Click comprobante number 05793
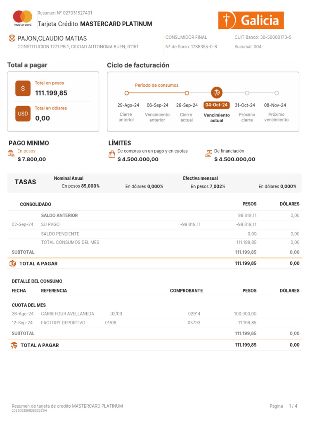The width and height of the screenshot is (317, 423). click(194, 323)
